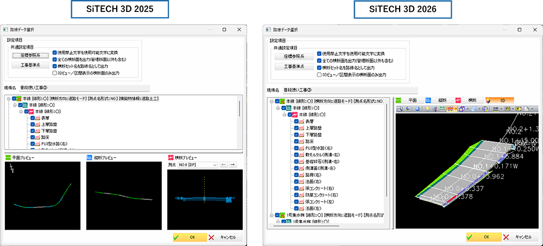Uncheck 横断セット名を路線名として出力 in 2026 dialog

click(x=319, y=68)
